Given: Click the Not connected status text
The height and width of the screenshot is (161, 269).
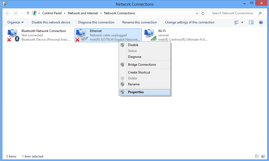Looking at the screenshot, I should [x=32, y=35].
